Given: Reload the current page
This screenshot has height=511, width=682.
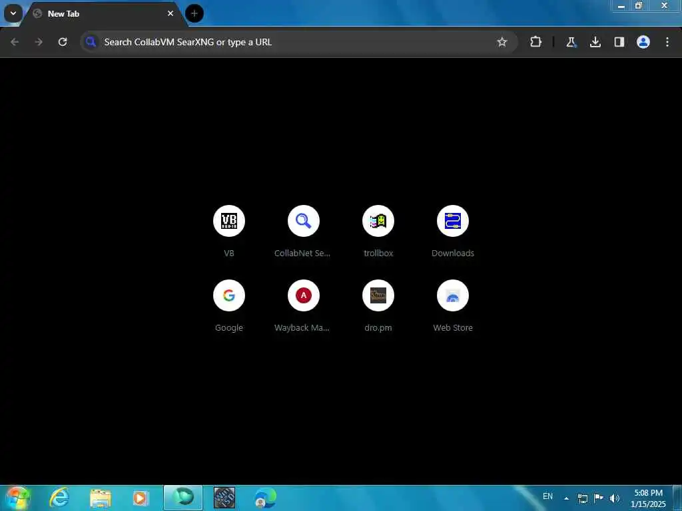Looking at the screenshot, I should (x=63, y=42).
